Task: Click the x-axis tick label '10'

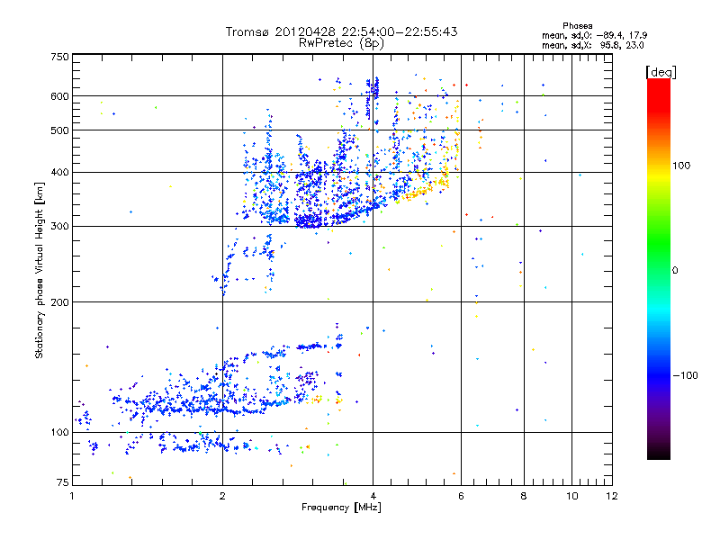Action: 571,496
